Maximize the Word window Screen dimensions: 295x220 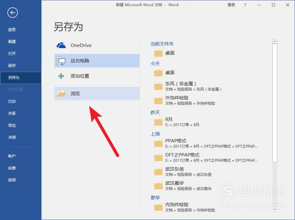(x=273, y=5)
